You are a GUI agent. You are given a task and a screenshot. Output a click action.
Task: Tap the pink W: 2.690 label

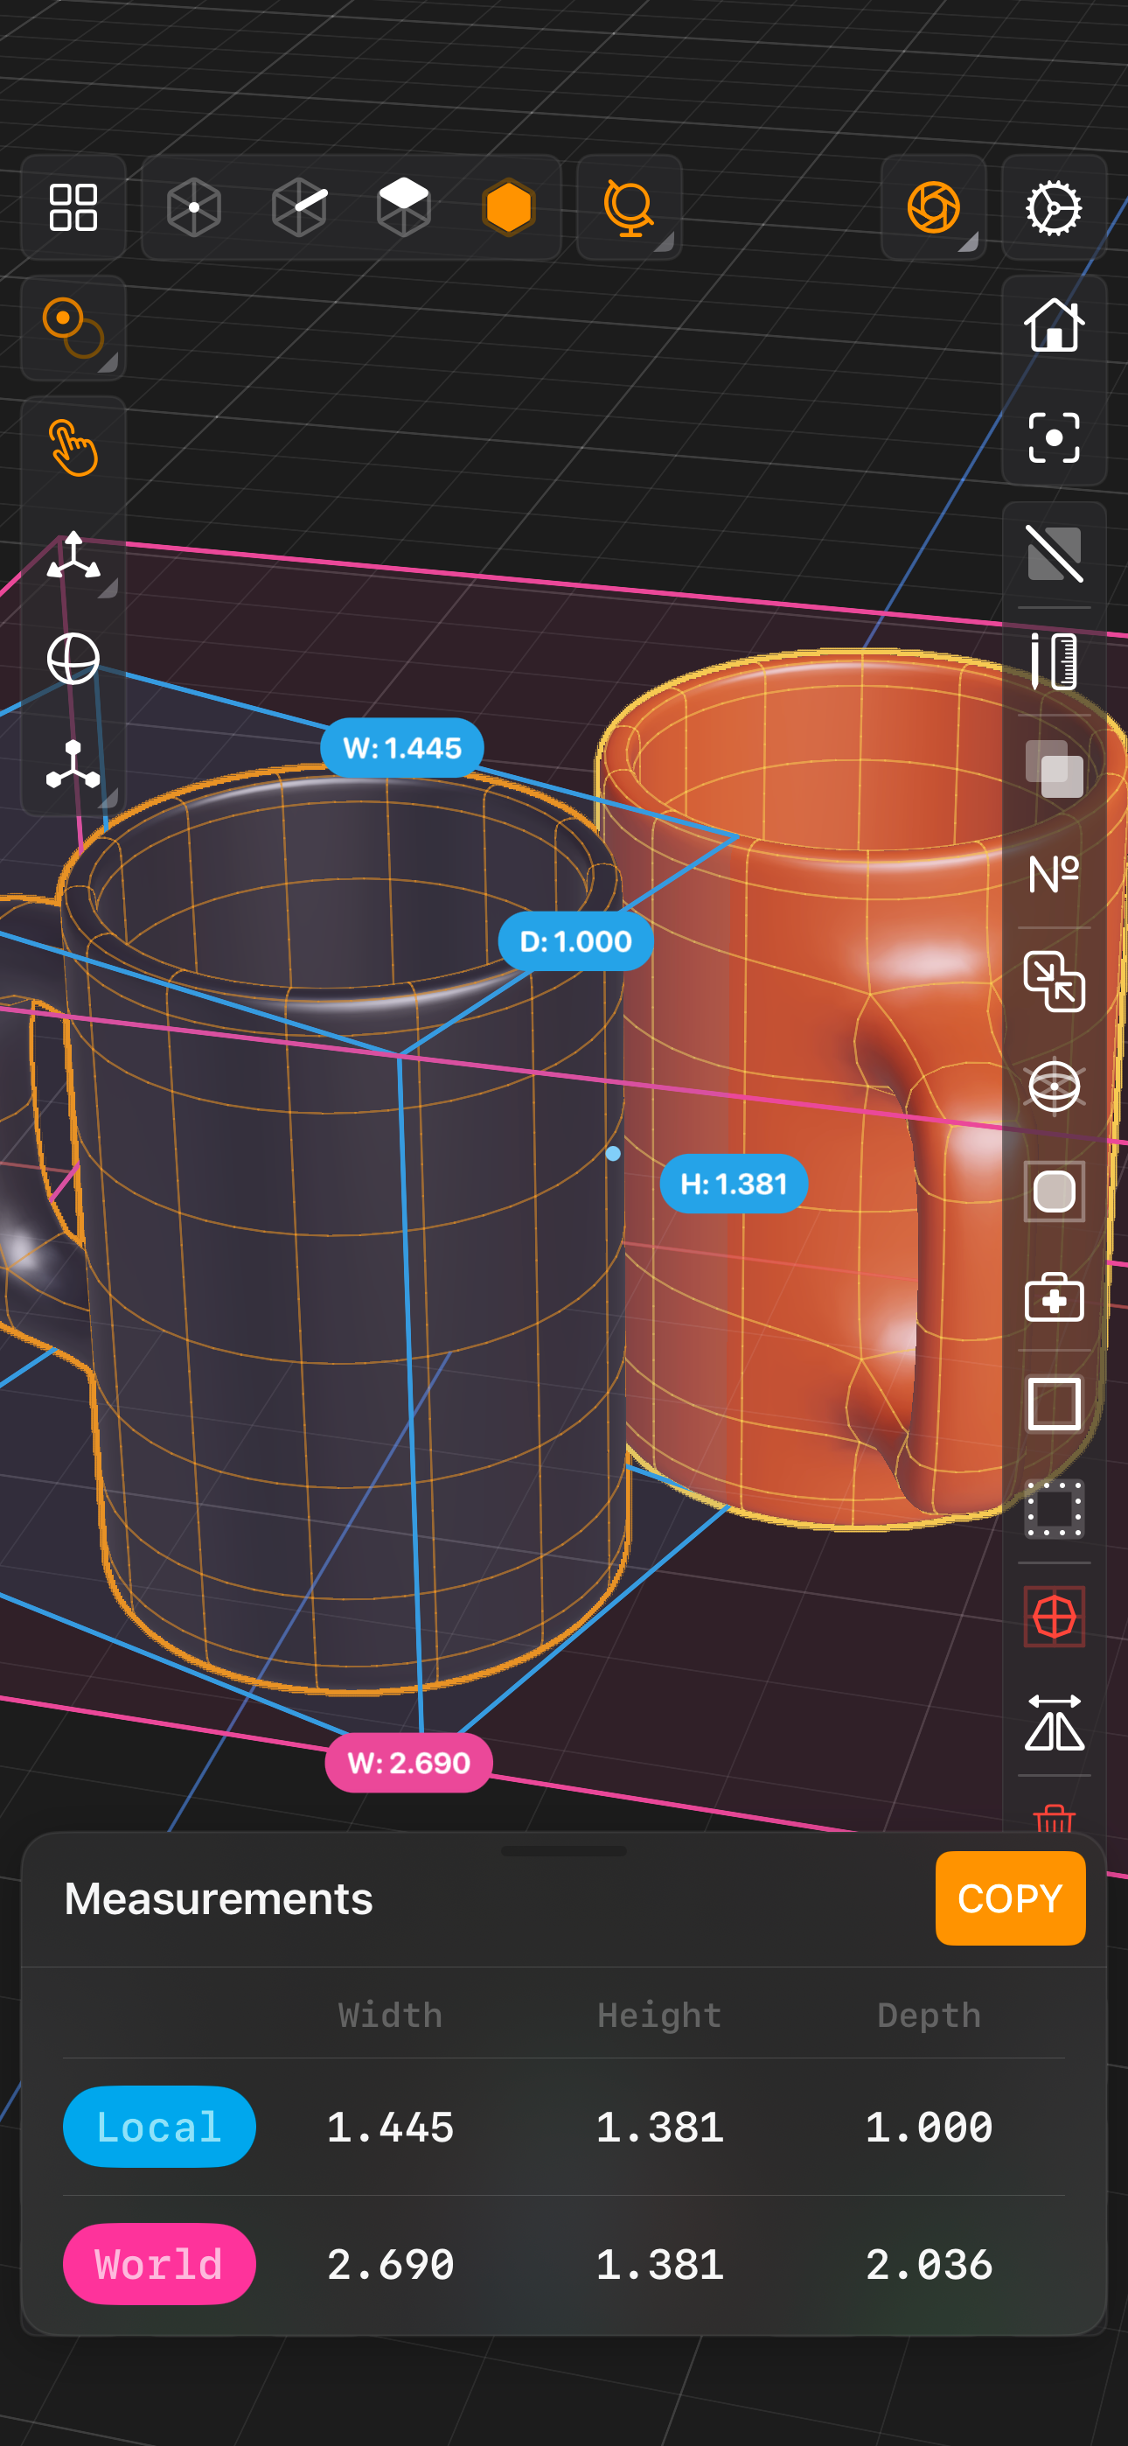pos(408,1764)
